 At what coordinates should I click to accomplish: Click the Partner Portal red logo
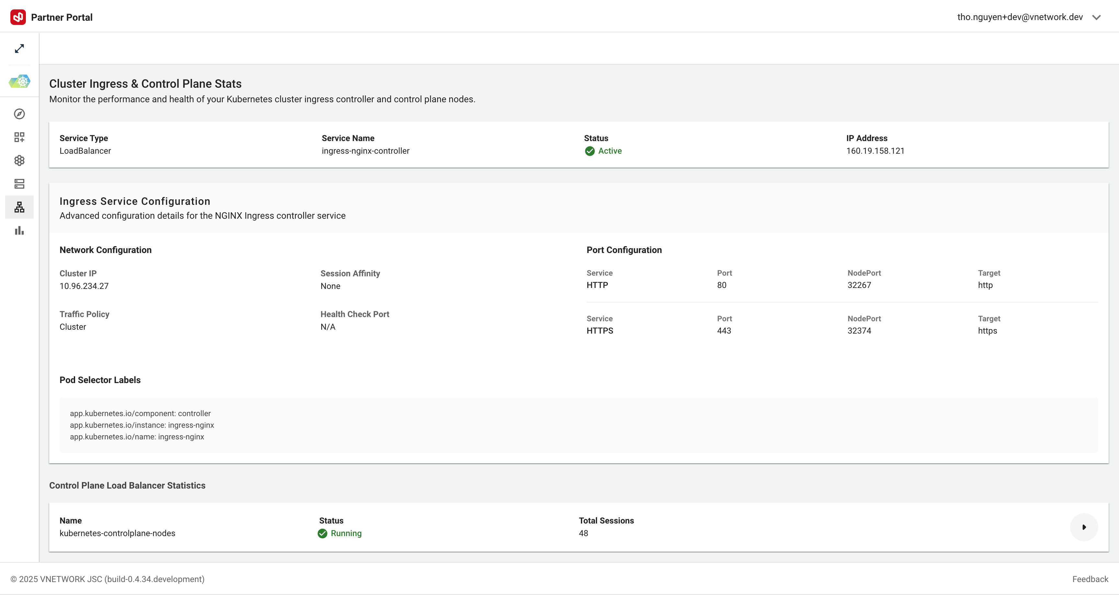pyautogui.click(x=18, y=17)
